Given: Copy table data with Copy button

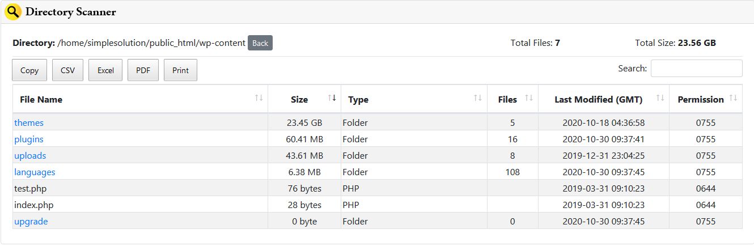Looking at the screenshot, I should coord(29,70).
